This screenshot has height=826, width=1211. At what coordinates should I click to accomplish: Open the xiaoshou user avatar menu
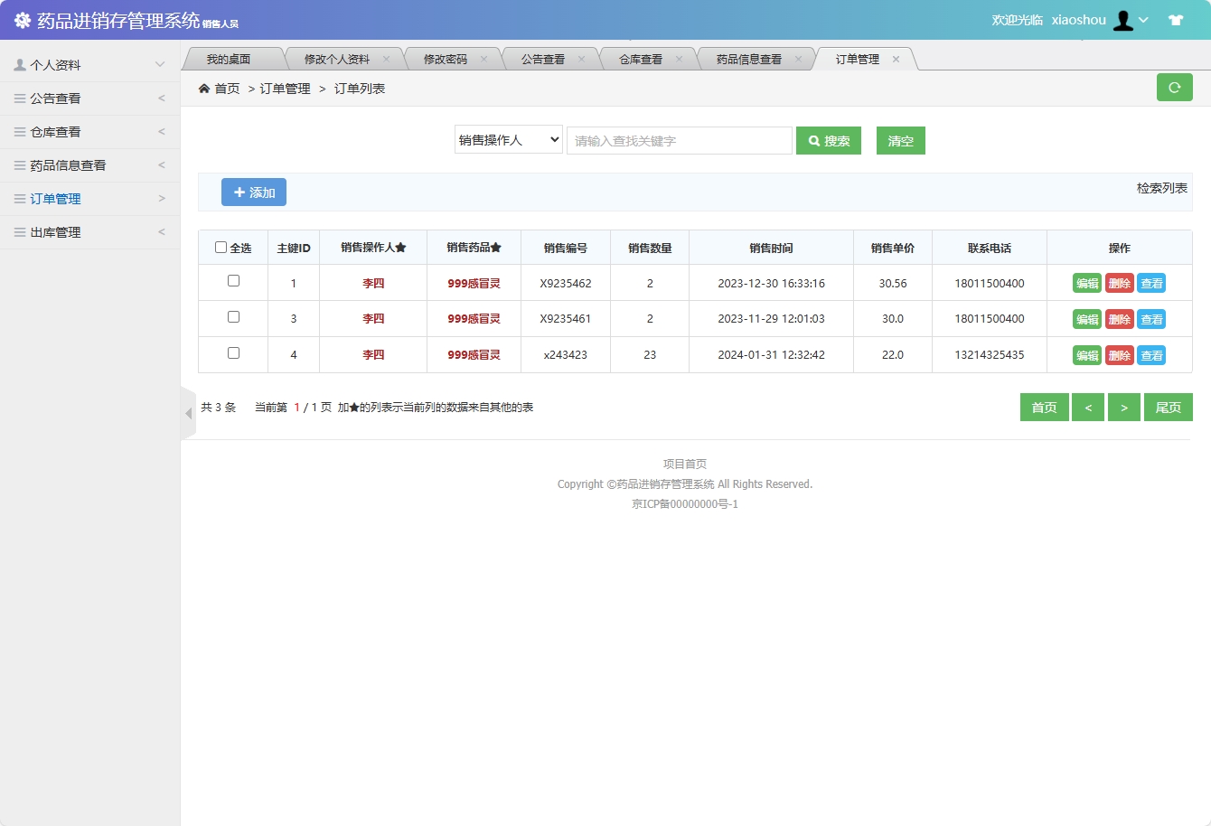[x=1123, y=18]
